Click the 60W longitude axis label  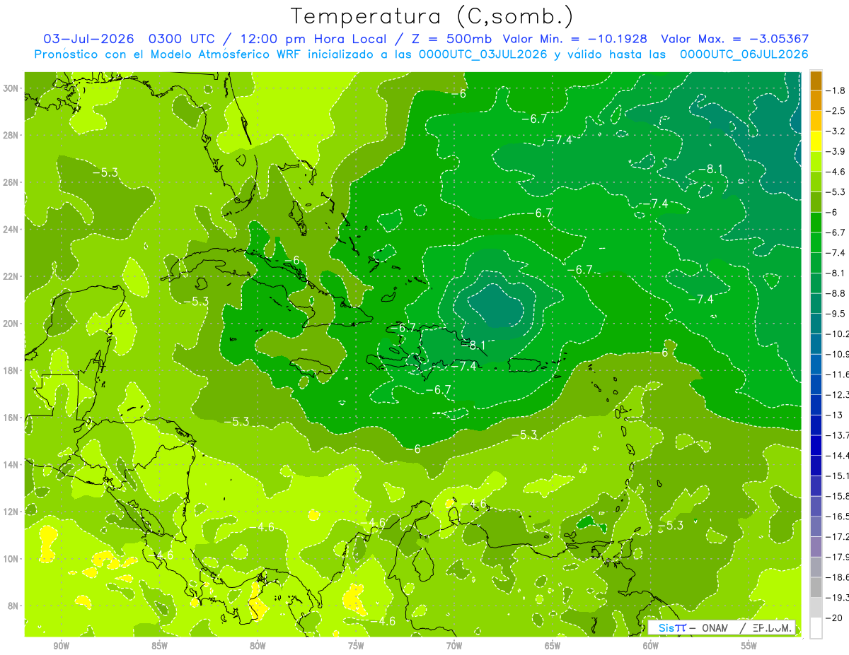click(651, 645)
